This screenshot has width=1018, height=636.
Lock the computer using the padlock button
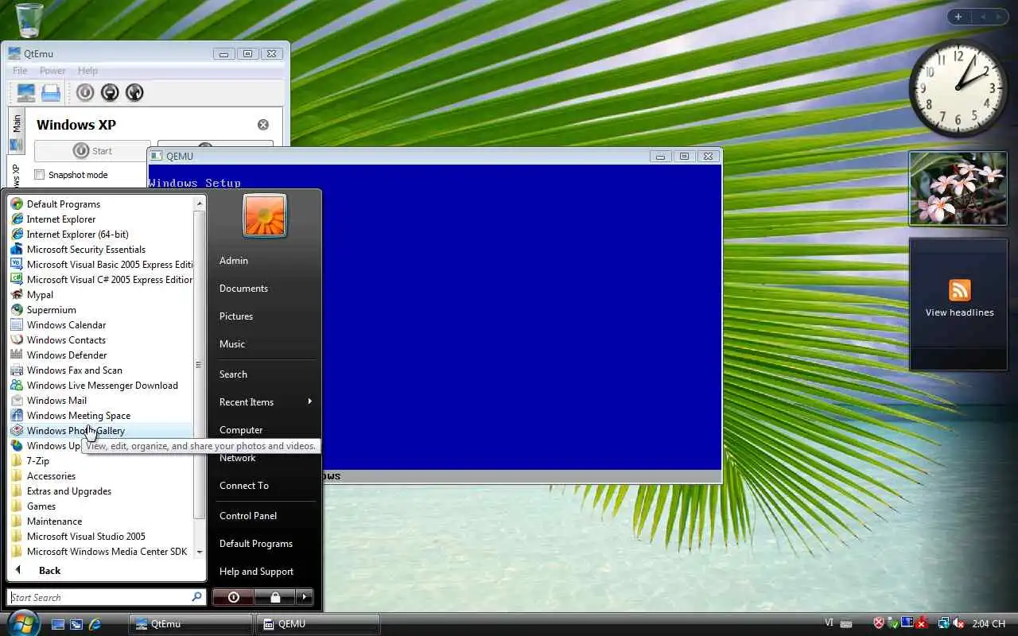point(274,597)
